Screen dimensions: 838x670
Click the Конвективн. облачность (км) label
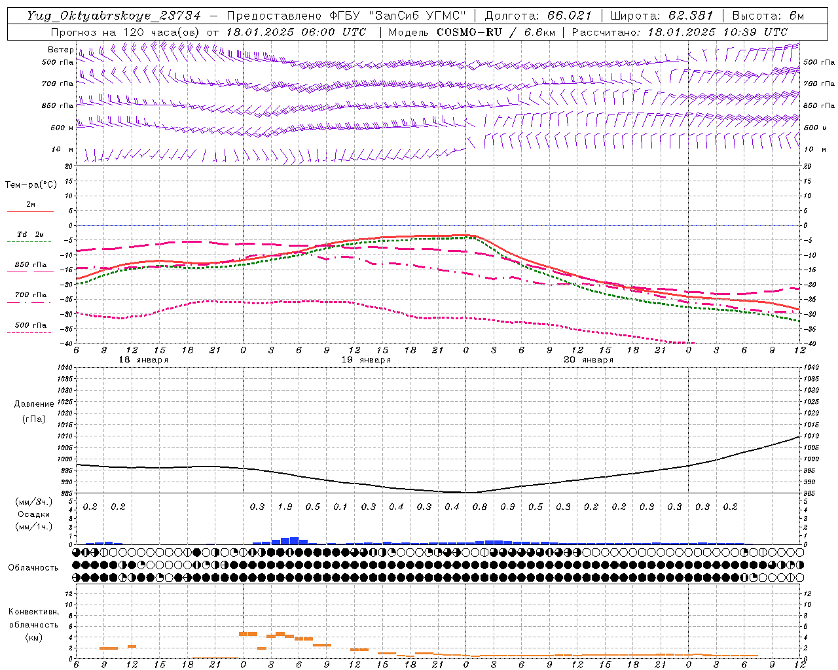(x=33, y=624)
